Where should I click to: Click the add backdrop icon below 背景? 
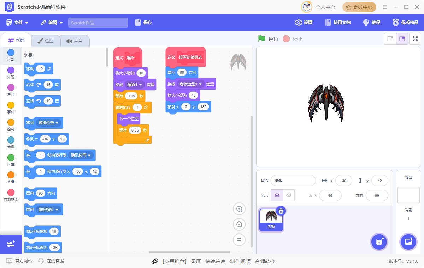(408, 242)
